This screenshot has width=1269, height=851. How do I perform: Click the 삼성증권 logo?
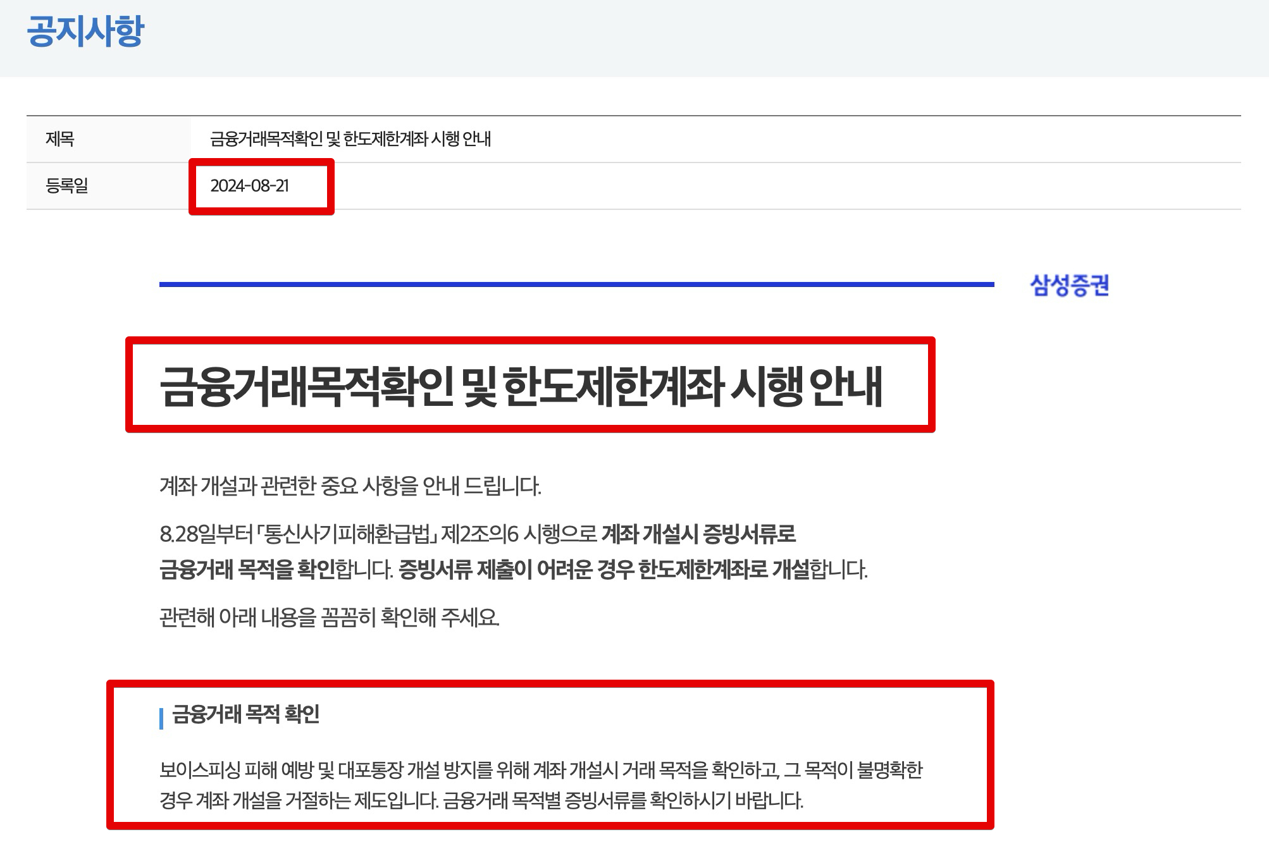(x=1069, y=285)
